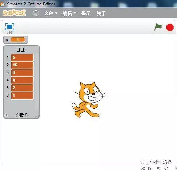
Task: Grab the list monitor resize handle
Action: [37, 116]
